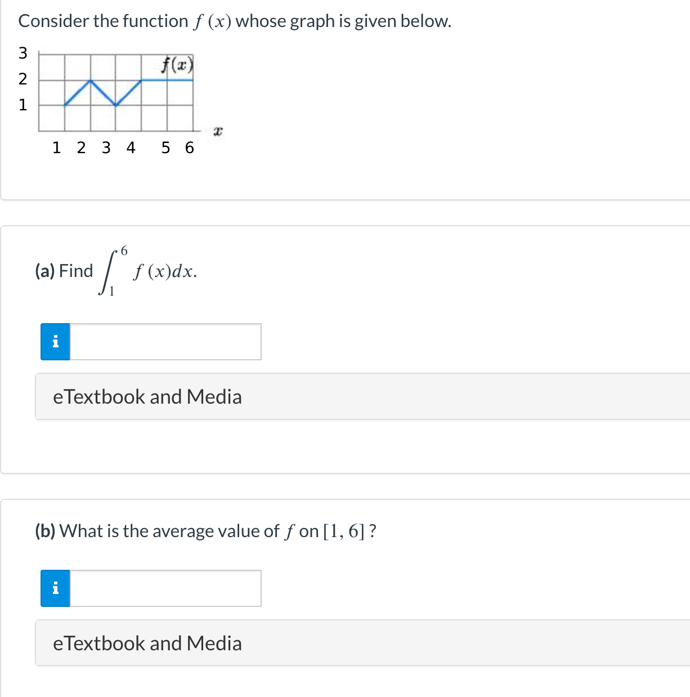Image resolution: width=690 pixels, height=697 pixels.
Task: Click the graph valley above x equals 3
Action: tap(116, 105)
